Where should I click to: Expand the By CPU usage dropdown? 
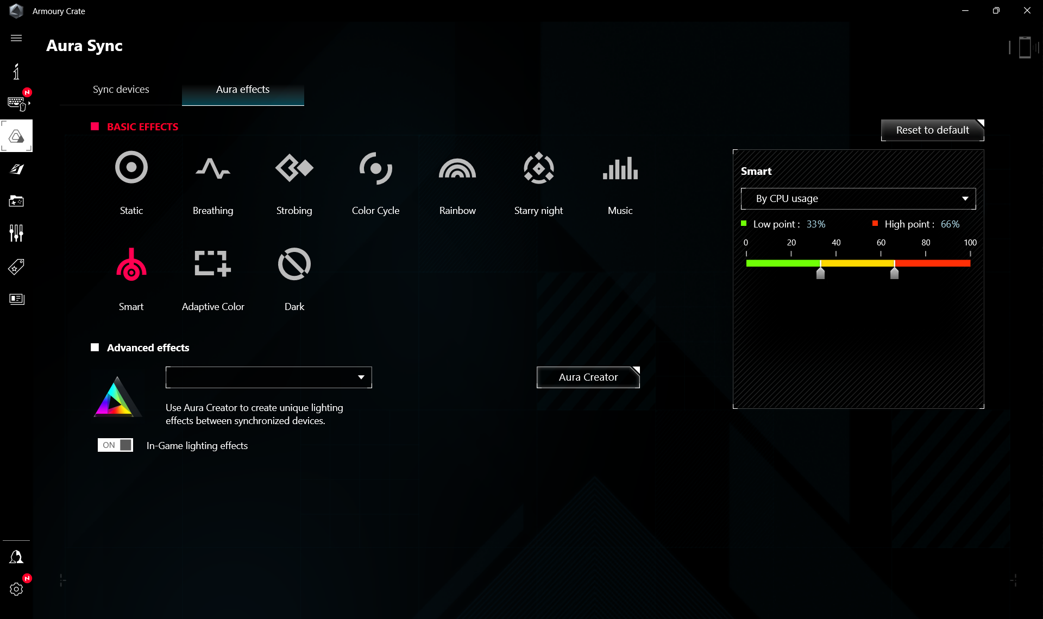point(858,199)
